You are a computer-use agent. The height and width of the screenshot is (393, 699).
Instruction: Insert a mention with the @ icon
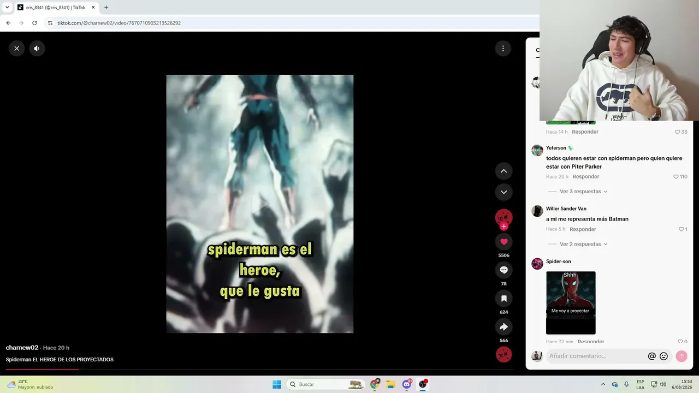(651, 356)
